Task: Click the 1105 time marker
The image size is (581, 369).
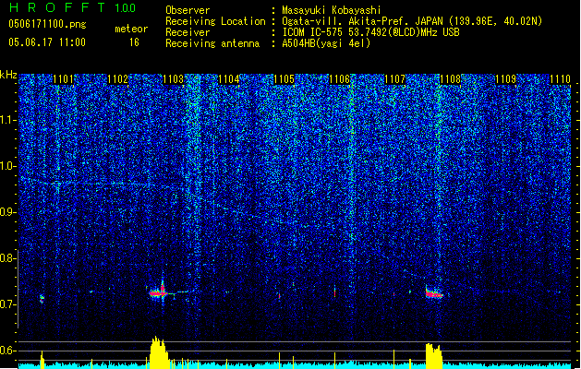Action: 284,79
